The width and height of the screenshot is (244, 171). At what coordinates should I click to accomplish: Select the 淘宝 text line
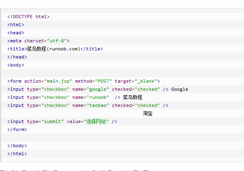pos(147,114)
